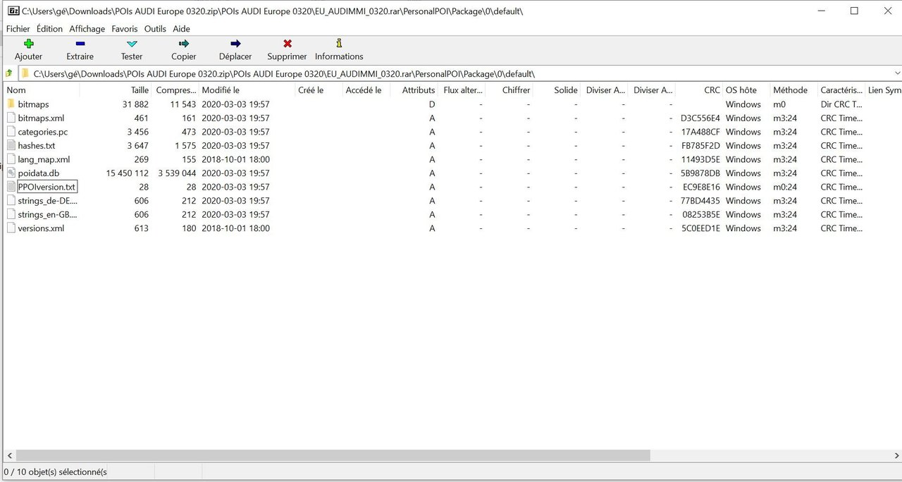
Task: Click the green Ajouter plus icon
Action: (x=28, y=44)
